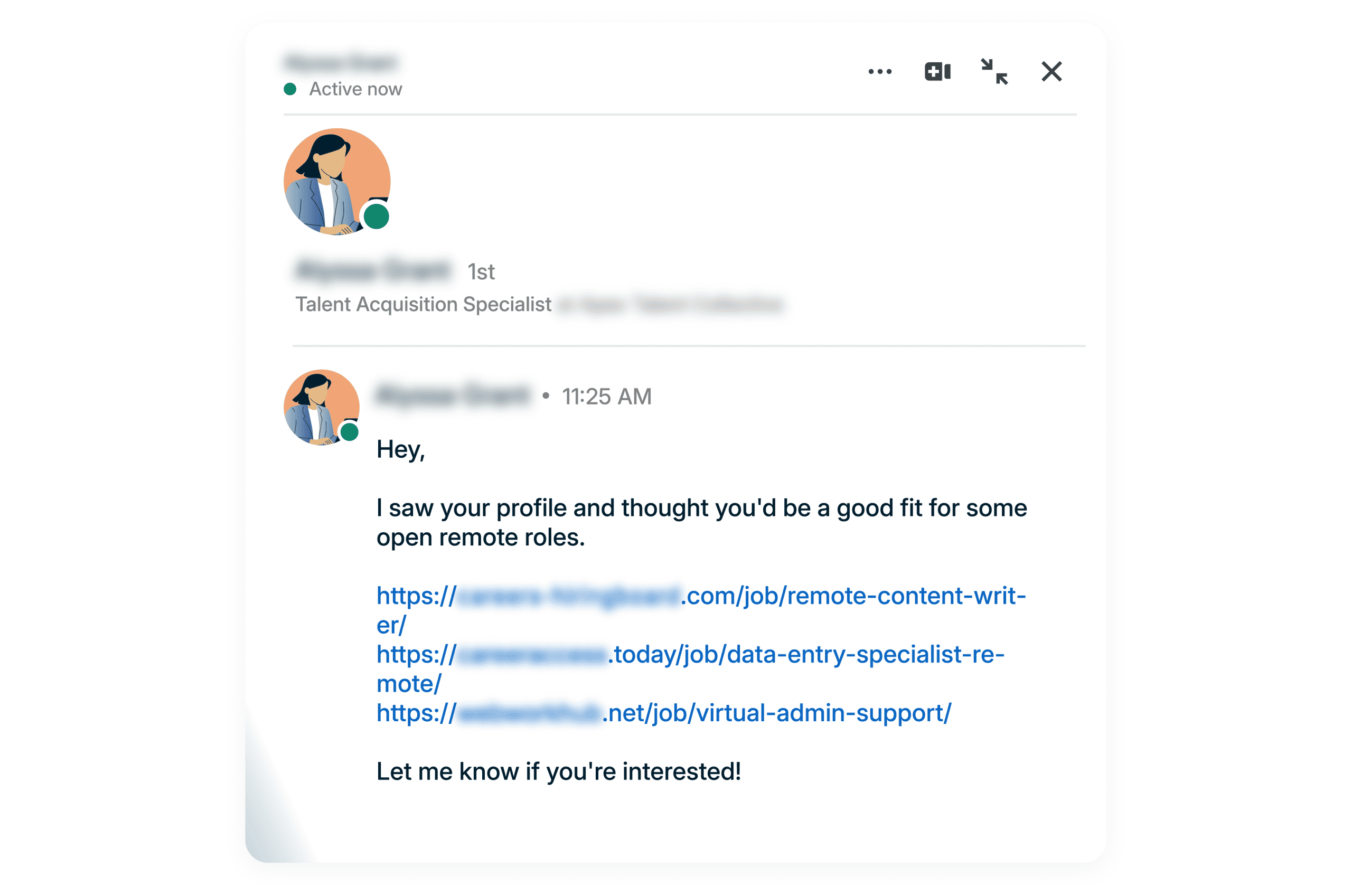Select the sender's name above the message text
The width and height of the screenshot is (1352, 886).
(x=450, y=396)
